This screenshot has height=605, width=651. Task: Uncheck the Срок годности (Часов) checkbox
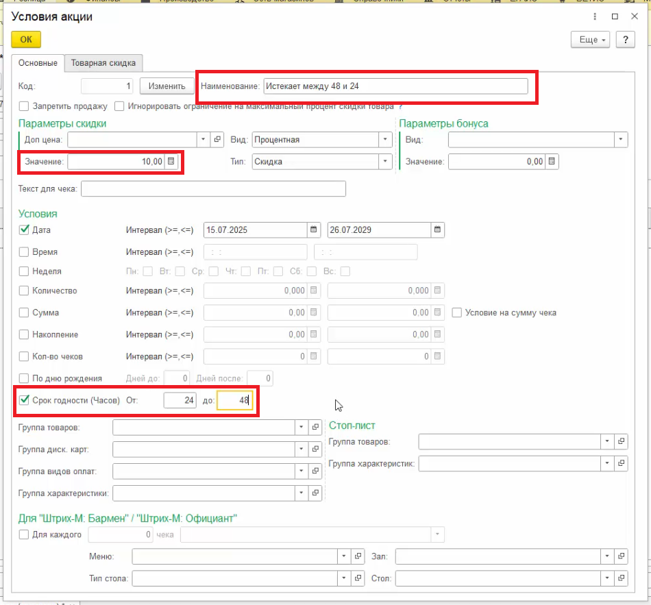click(x=25, y=400)
